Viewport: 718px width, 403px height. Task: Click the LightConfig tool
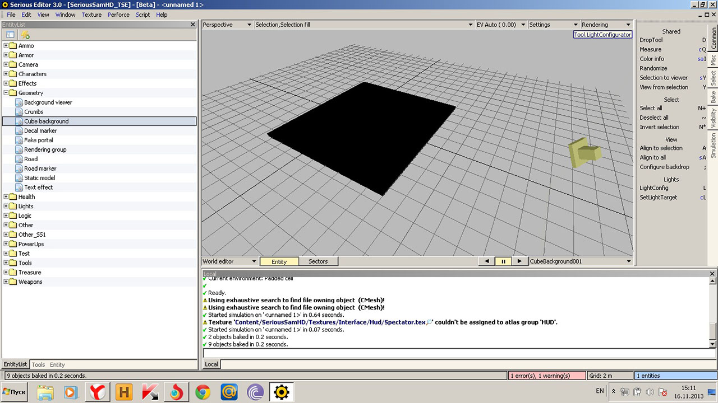654,188
